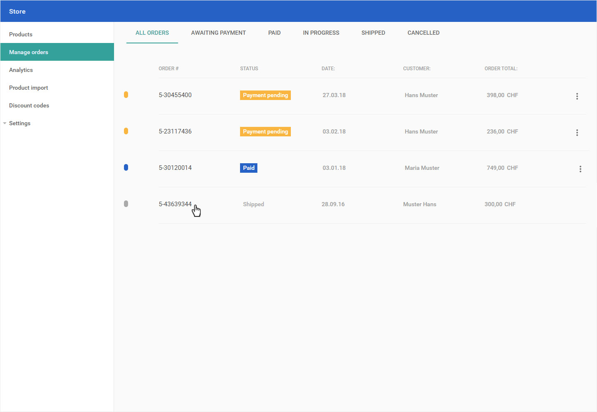Viewport: 597px width, 412px height.
Task: Expand the Settings section arrow in the sidebar
Action: coord(5,123)
